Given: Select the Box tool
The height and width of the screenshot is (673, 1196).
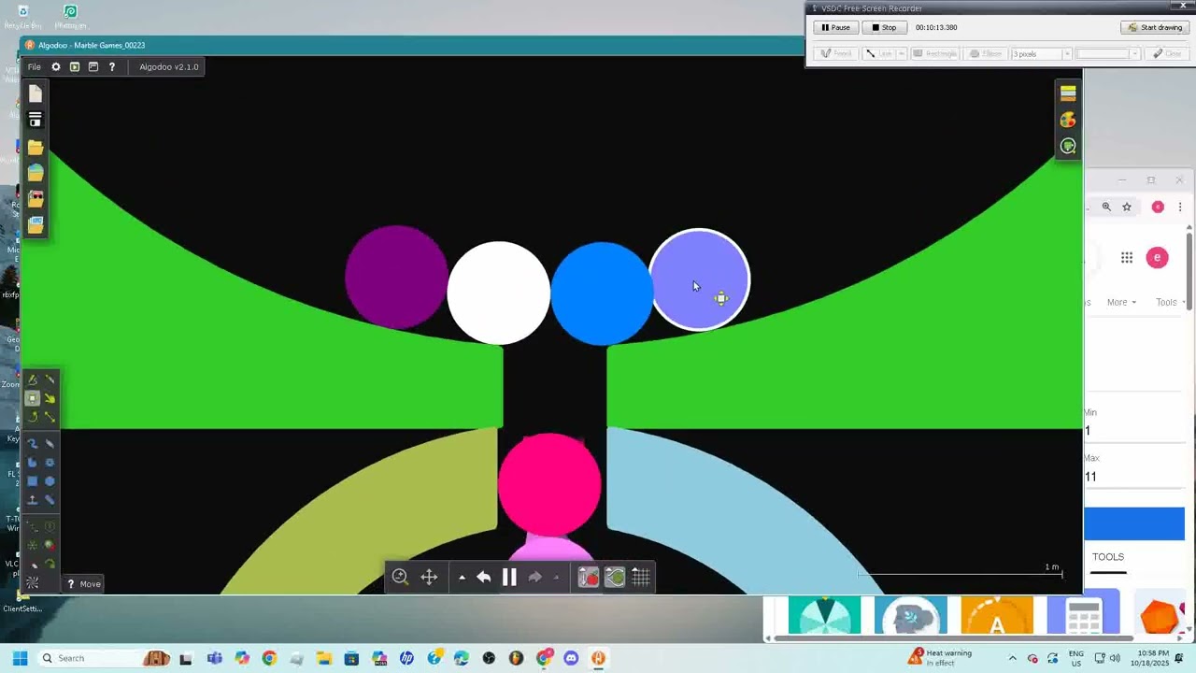Looking at the screenshot, I should (32, 481).
